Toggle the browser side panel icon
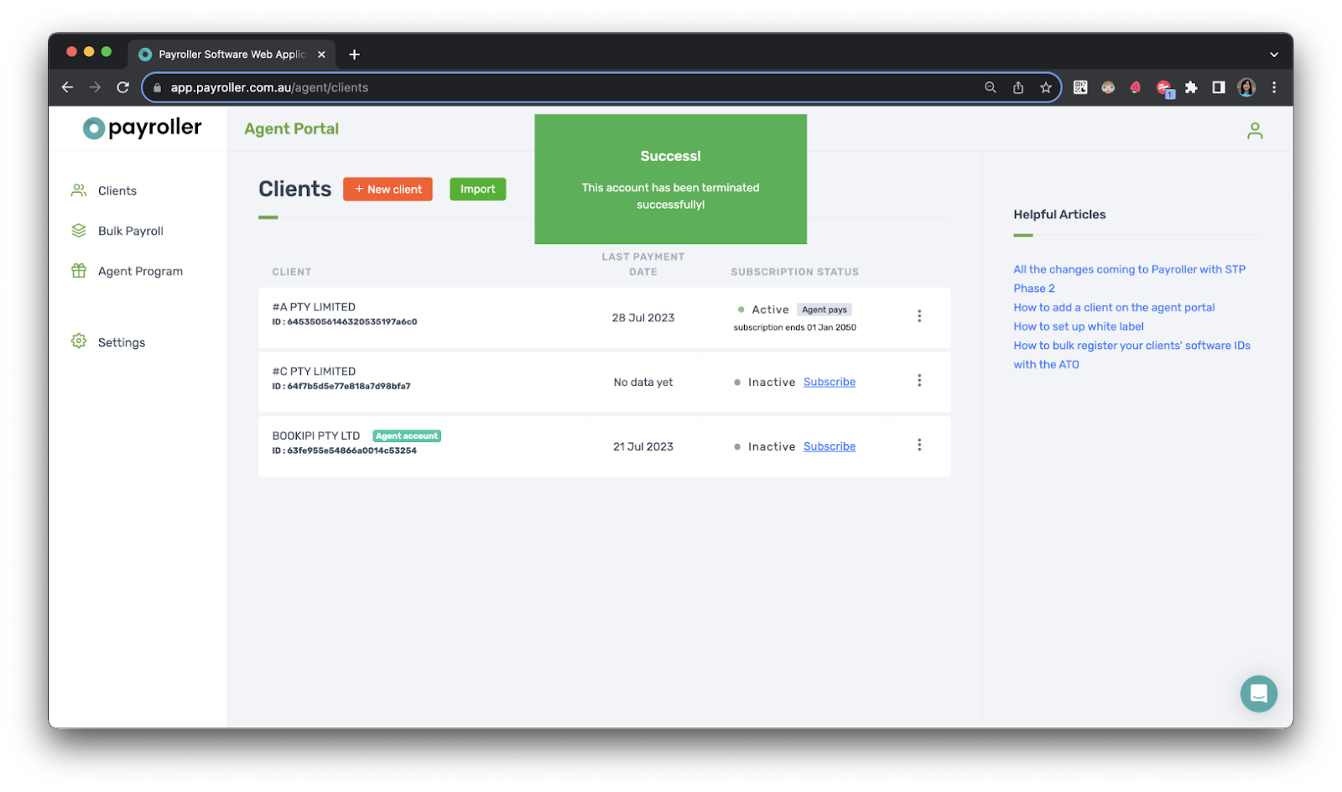This screenshot has width=1342, height=792. (x=1219, y=87)
